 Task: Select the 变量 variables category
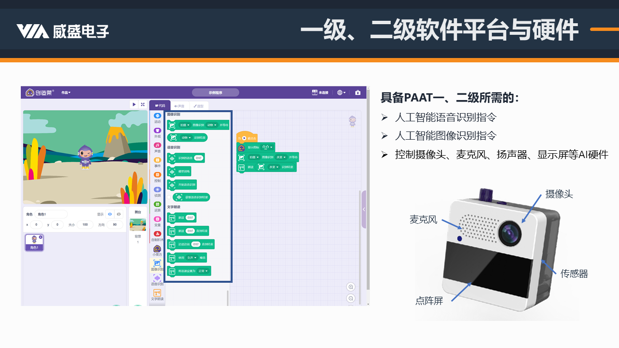pyautogui.click(x=157, y=220)
